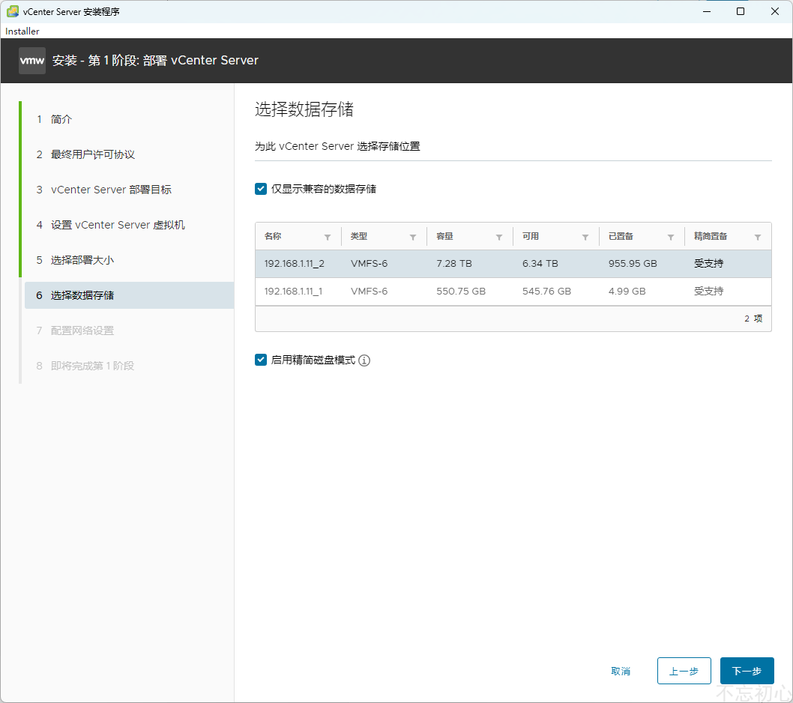Click the vCenter Server installer title bar icon
Screen dimensions: 793x703
click(13, 12)
